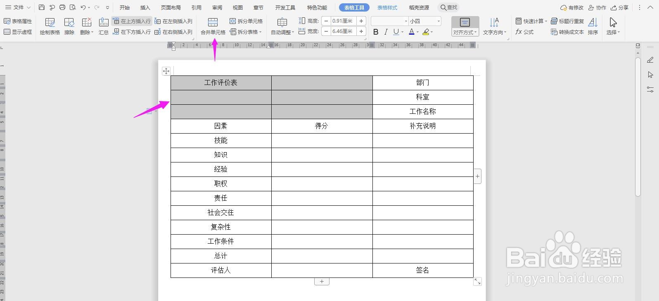The width and height of the screenshot is (659, 301).
Task: Select the Eraser (擦除) table tool
Action: coord(69,26)
